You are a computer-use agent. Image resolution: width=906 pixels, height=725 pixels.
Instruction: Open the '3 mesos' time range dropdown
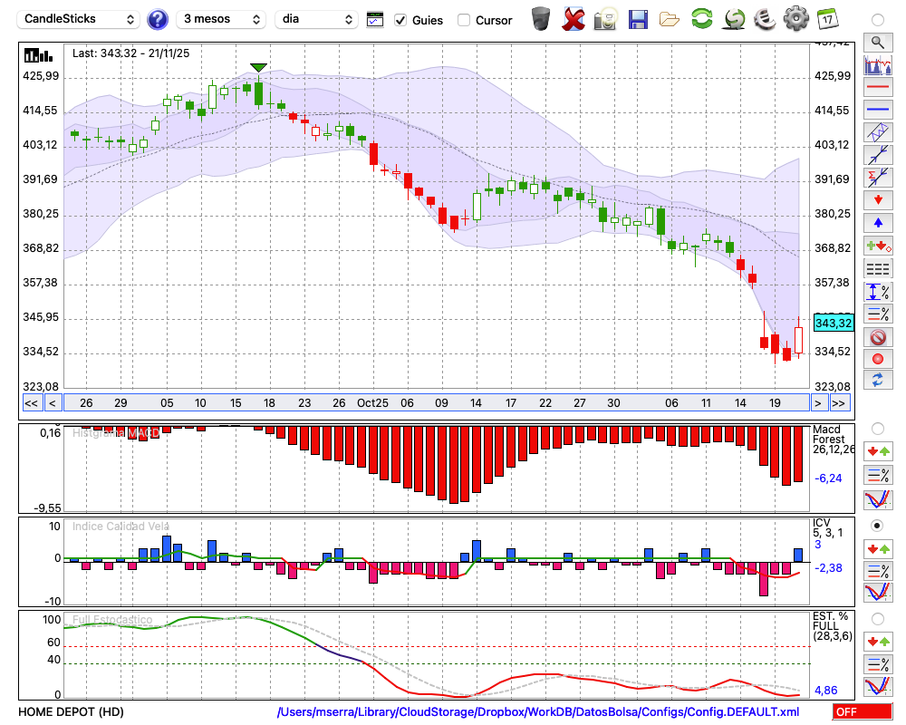click(x=220, y=19)
